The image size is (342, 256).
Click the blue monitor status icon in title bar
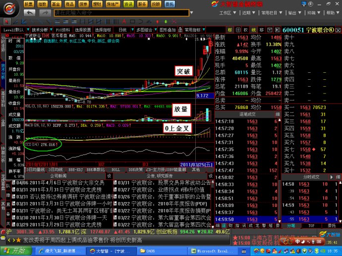coord(304,3)
